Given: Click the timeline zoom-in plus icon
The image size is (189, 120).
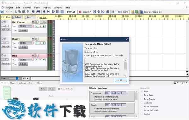Looking at the screenshot, I should coord(187,71).
